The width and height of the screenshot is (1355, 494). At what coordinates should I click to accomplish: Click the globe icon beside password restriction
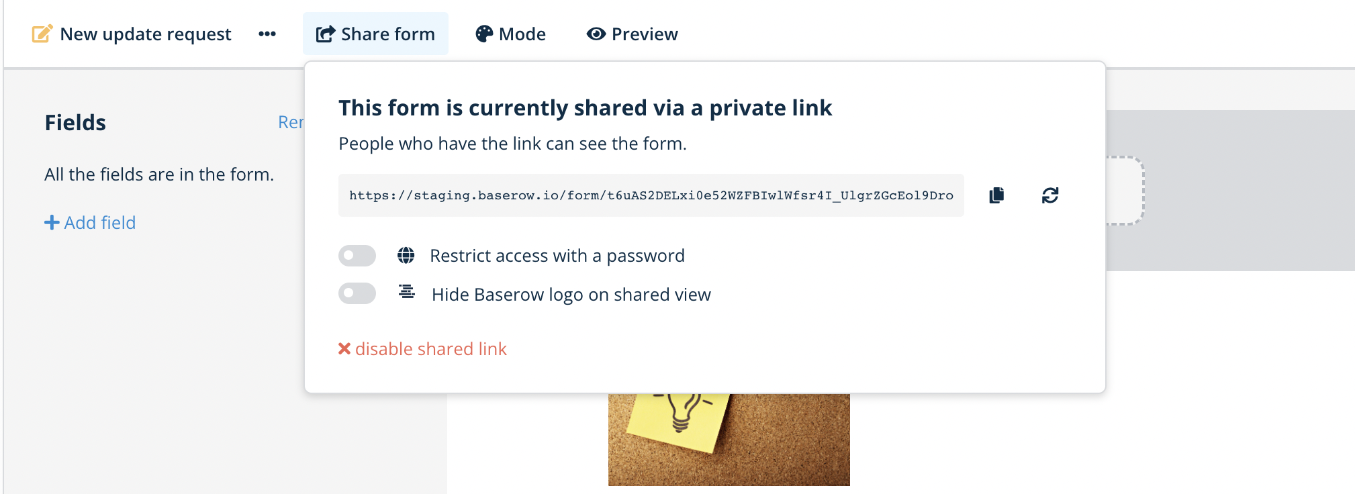click(x=406, y=255)
